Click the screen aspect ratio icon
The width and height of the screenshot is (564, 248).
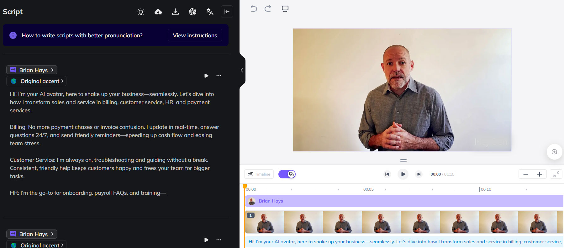(x=285, y=8)
